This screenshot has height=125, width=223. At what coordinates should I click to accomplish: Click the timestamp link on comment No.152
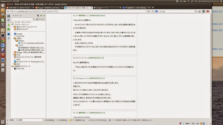96,58
